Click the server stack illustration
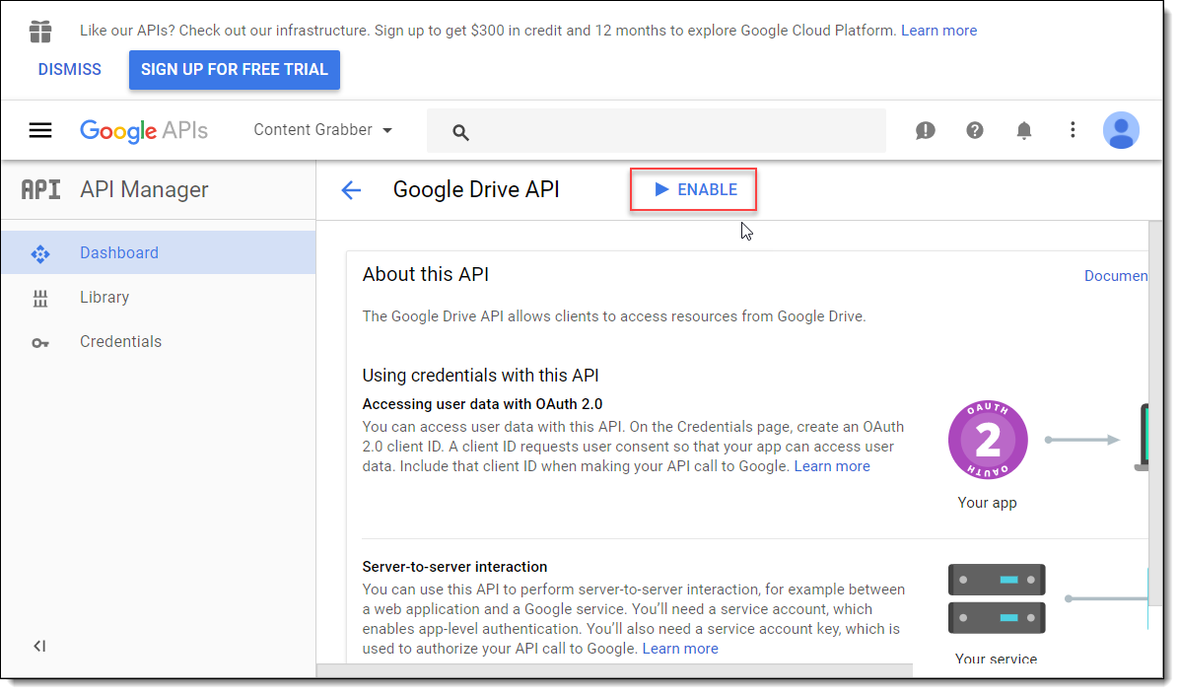 point(997,598)
